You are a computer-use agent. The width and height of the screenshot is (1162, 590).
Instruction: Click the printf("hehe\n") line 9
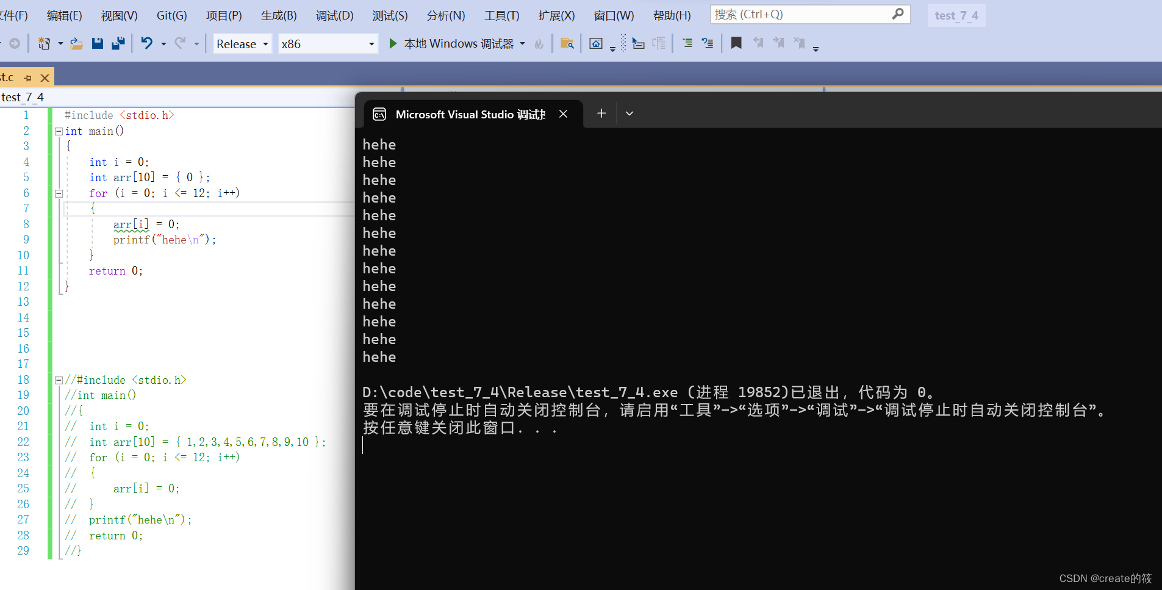pos(165,240)
